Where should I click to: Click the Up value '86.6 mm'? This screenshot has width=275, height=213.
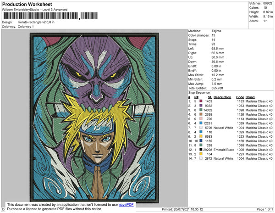click(218, 57)
